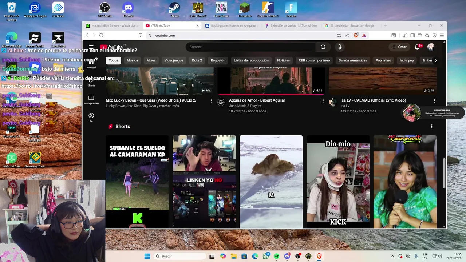Start voice search with microphone icon
Screen dimensions: 466x262
click(340, 47)
